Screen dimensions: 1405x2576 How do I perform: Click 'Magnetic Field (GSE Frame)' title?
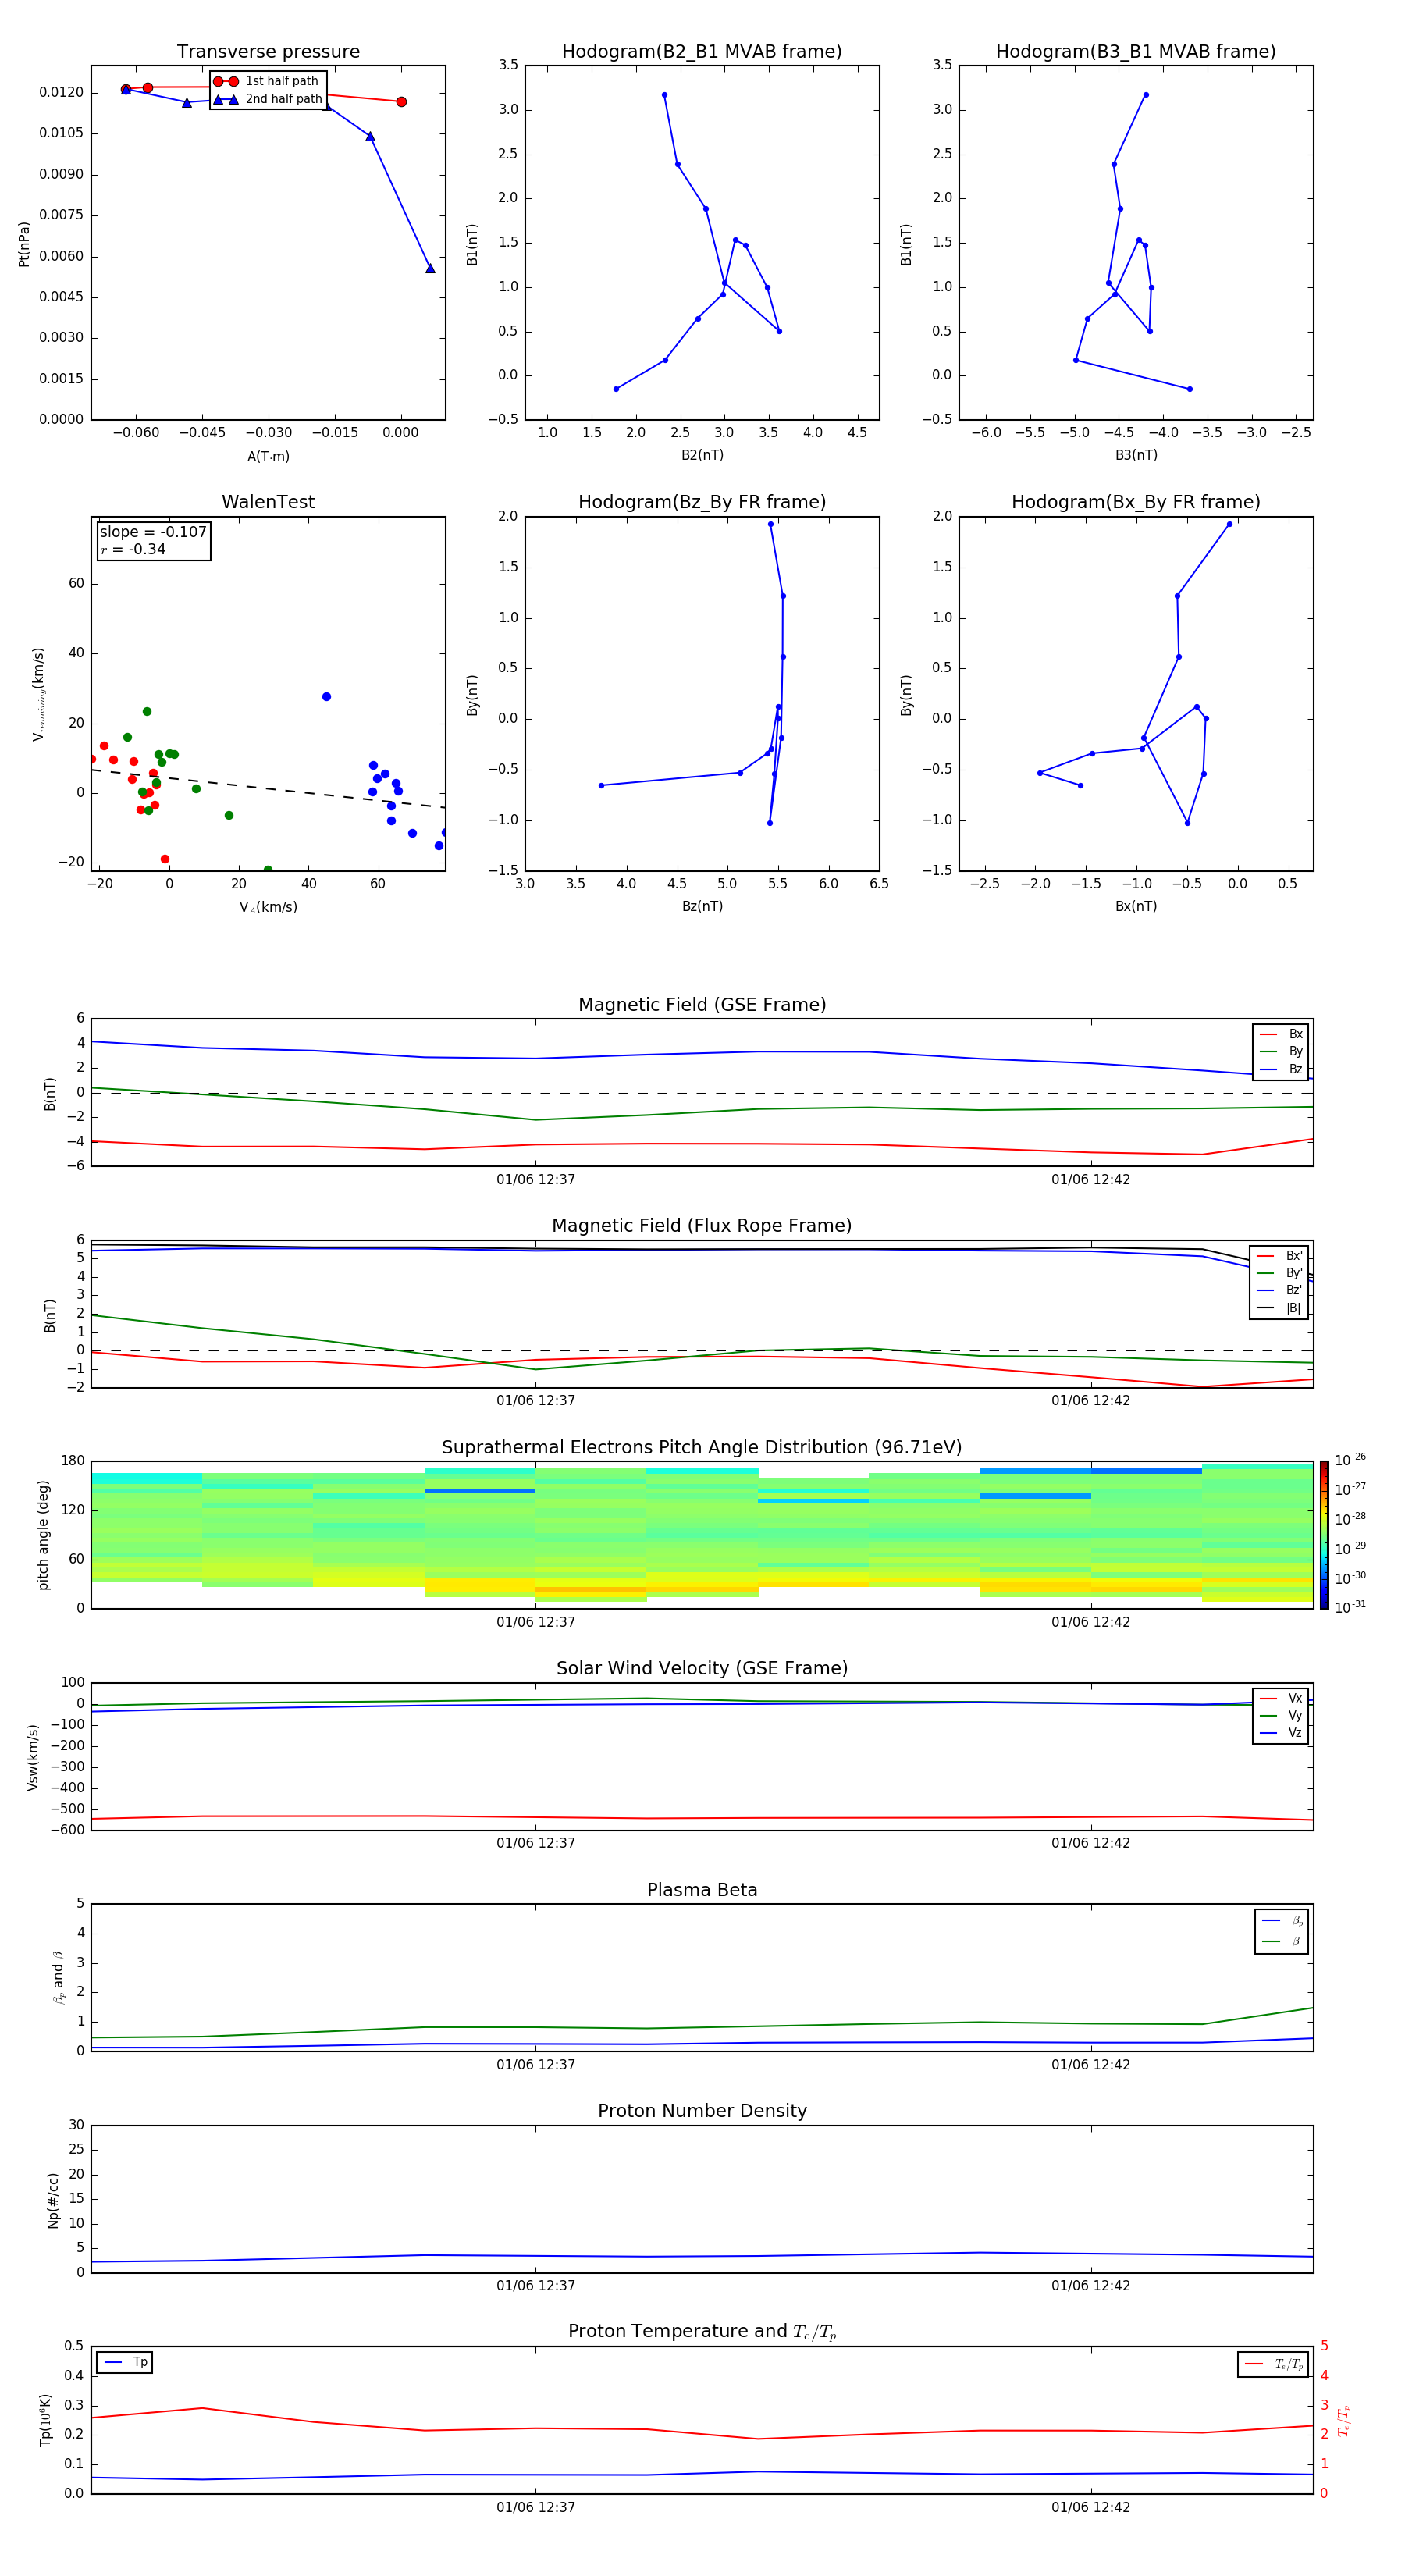pos(702,1005)
